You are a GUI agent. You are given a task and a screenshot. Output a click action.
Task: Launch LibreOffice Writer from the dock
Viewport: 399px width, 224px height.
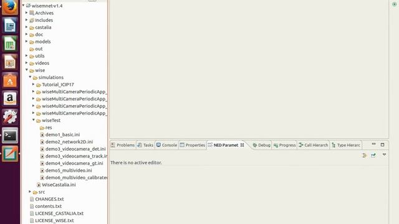pyautogui.click(x=10, y=26)
